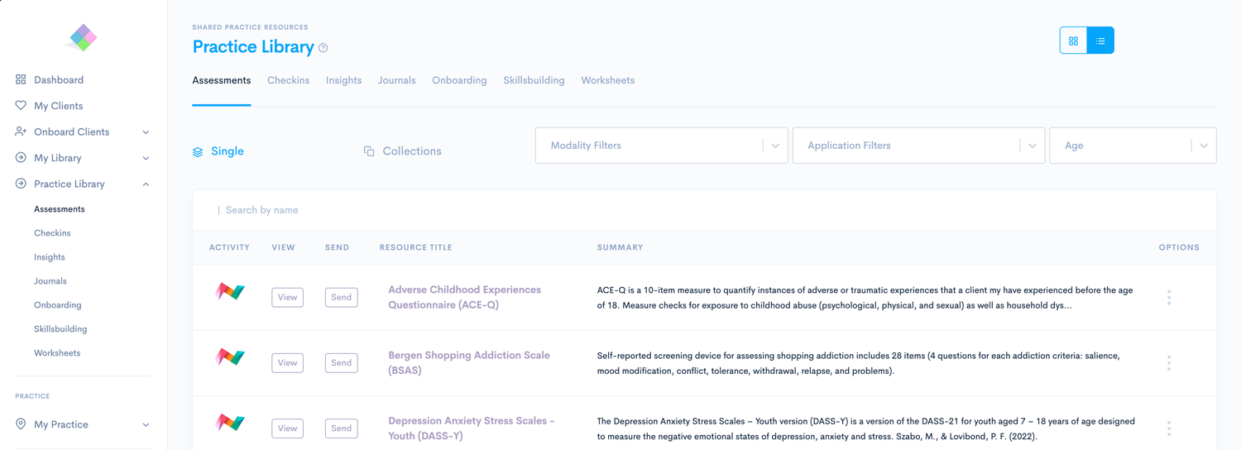The height and width of the screenshot is (450, 1241).
Task: Expand the My Practice menu
Action: (146, 425)
